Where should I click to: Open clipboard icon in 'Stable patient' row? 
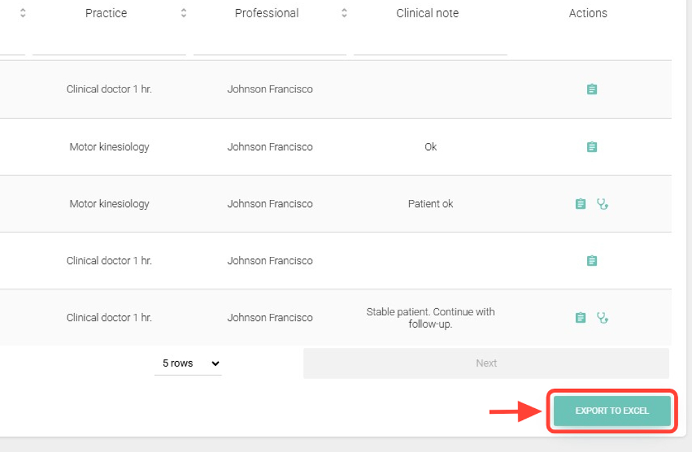point(580,318)
